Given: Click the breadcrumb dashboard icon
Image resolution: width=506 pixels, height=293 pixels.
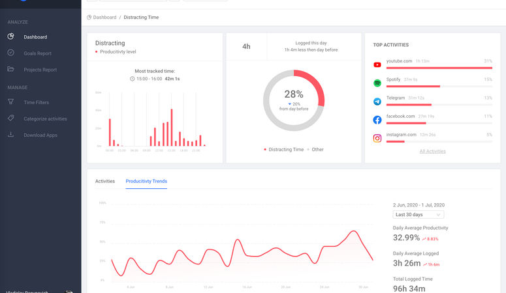Looking at the screenshot, I should click(89, 18).
